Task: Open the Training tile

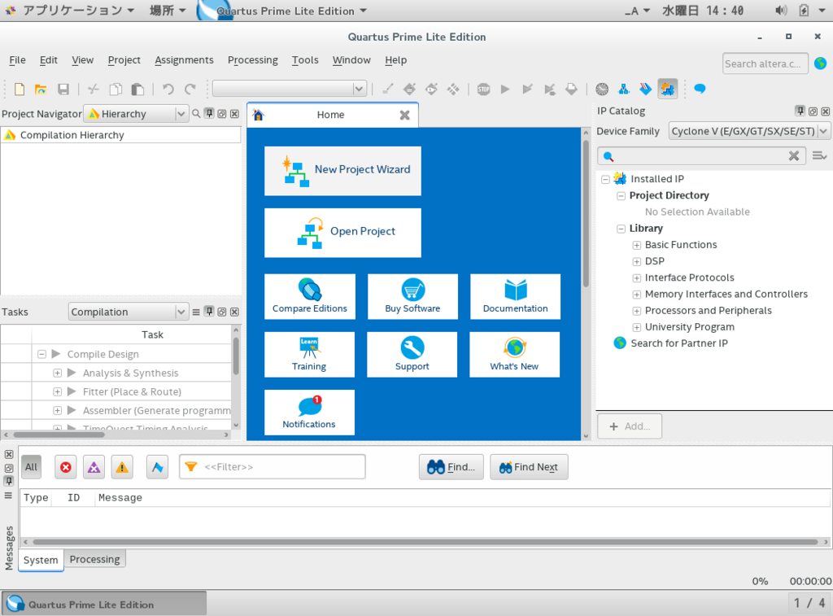Action: [x=309, y=355]
